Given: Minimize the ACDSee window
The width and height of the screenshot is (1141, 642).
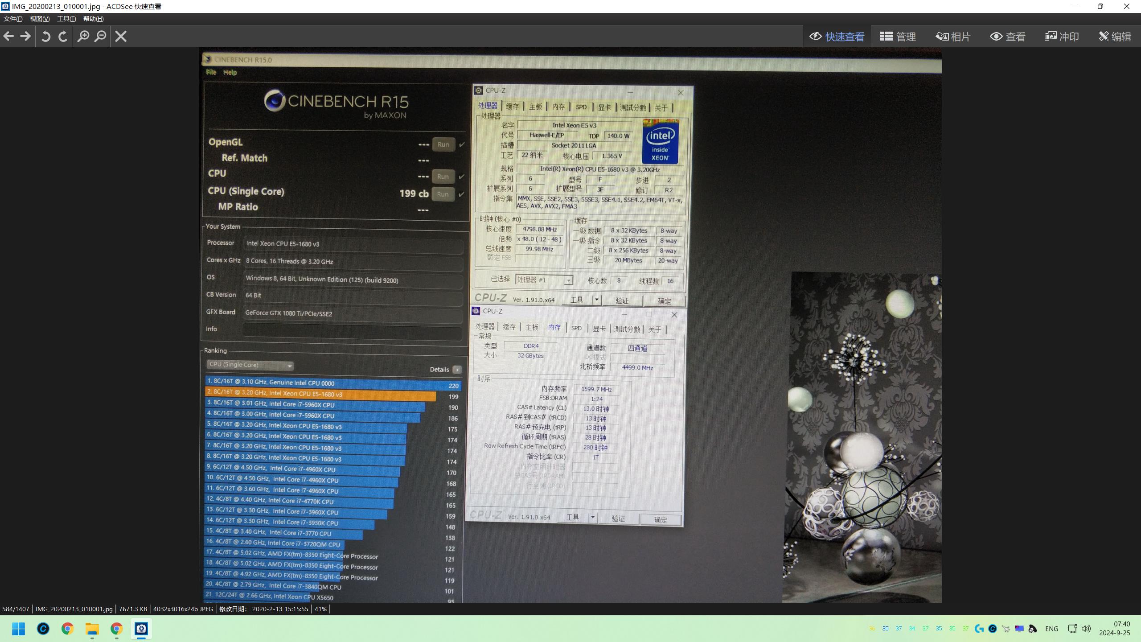Looking at the screenshot, I should (x=1075, y=6).
